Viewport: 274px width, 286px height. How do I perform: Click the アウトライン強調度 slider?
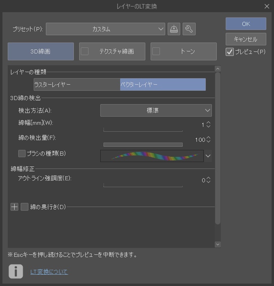(143, 185)
